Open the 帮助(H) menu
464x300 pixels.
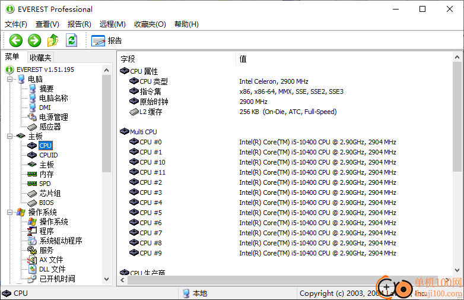coord(186,24)
